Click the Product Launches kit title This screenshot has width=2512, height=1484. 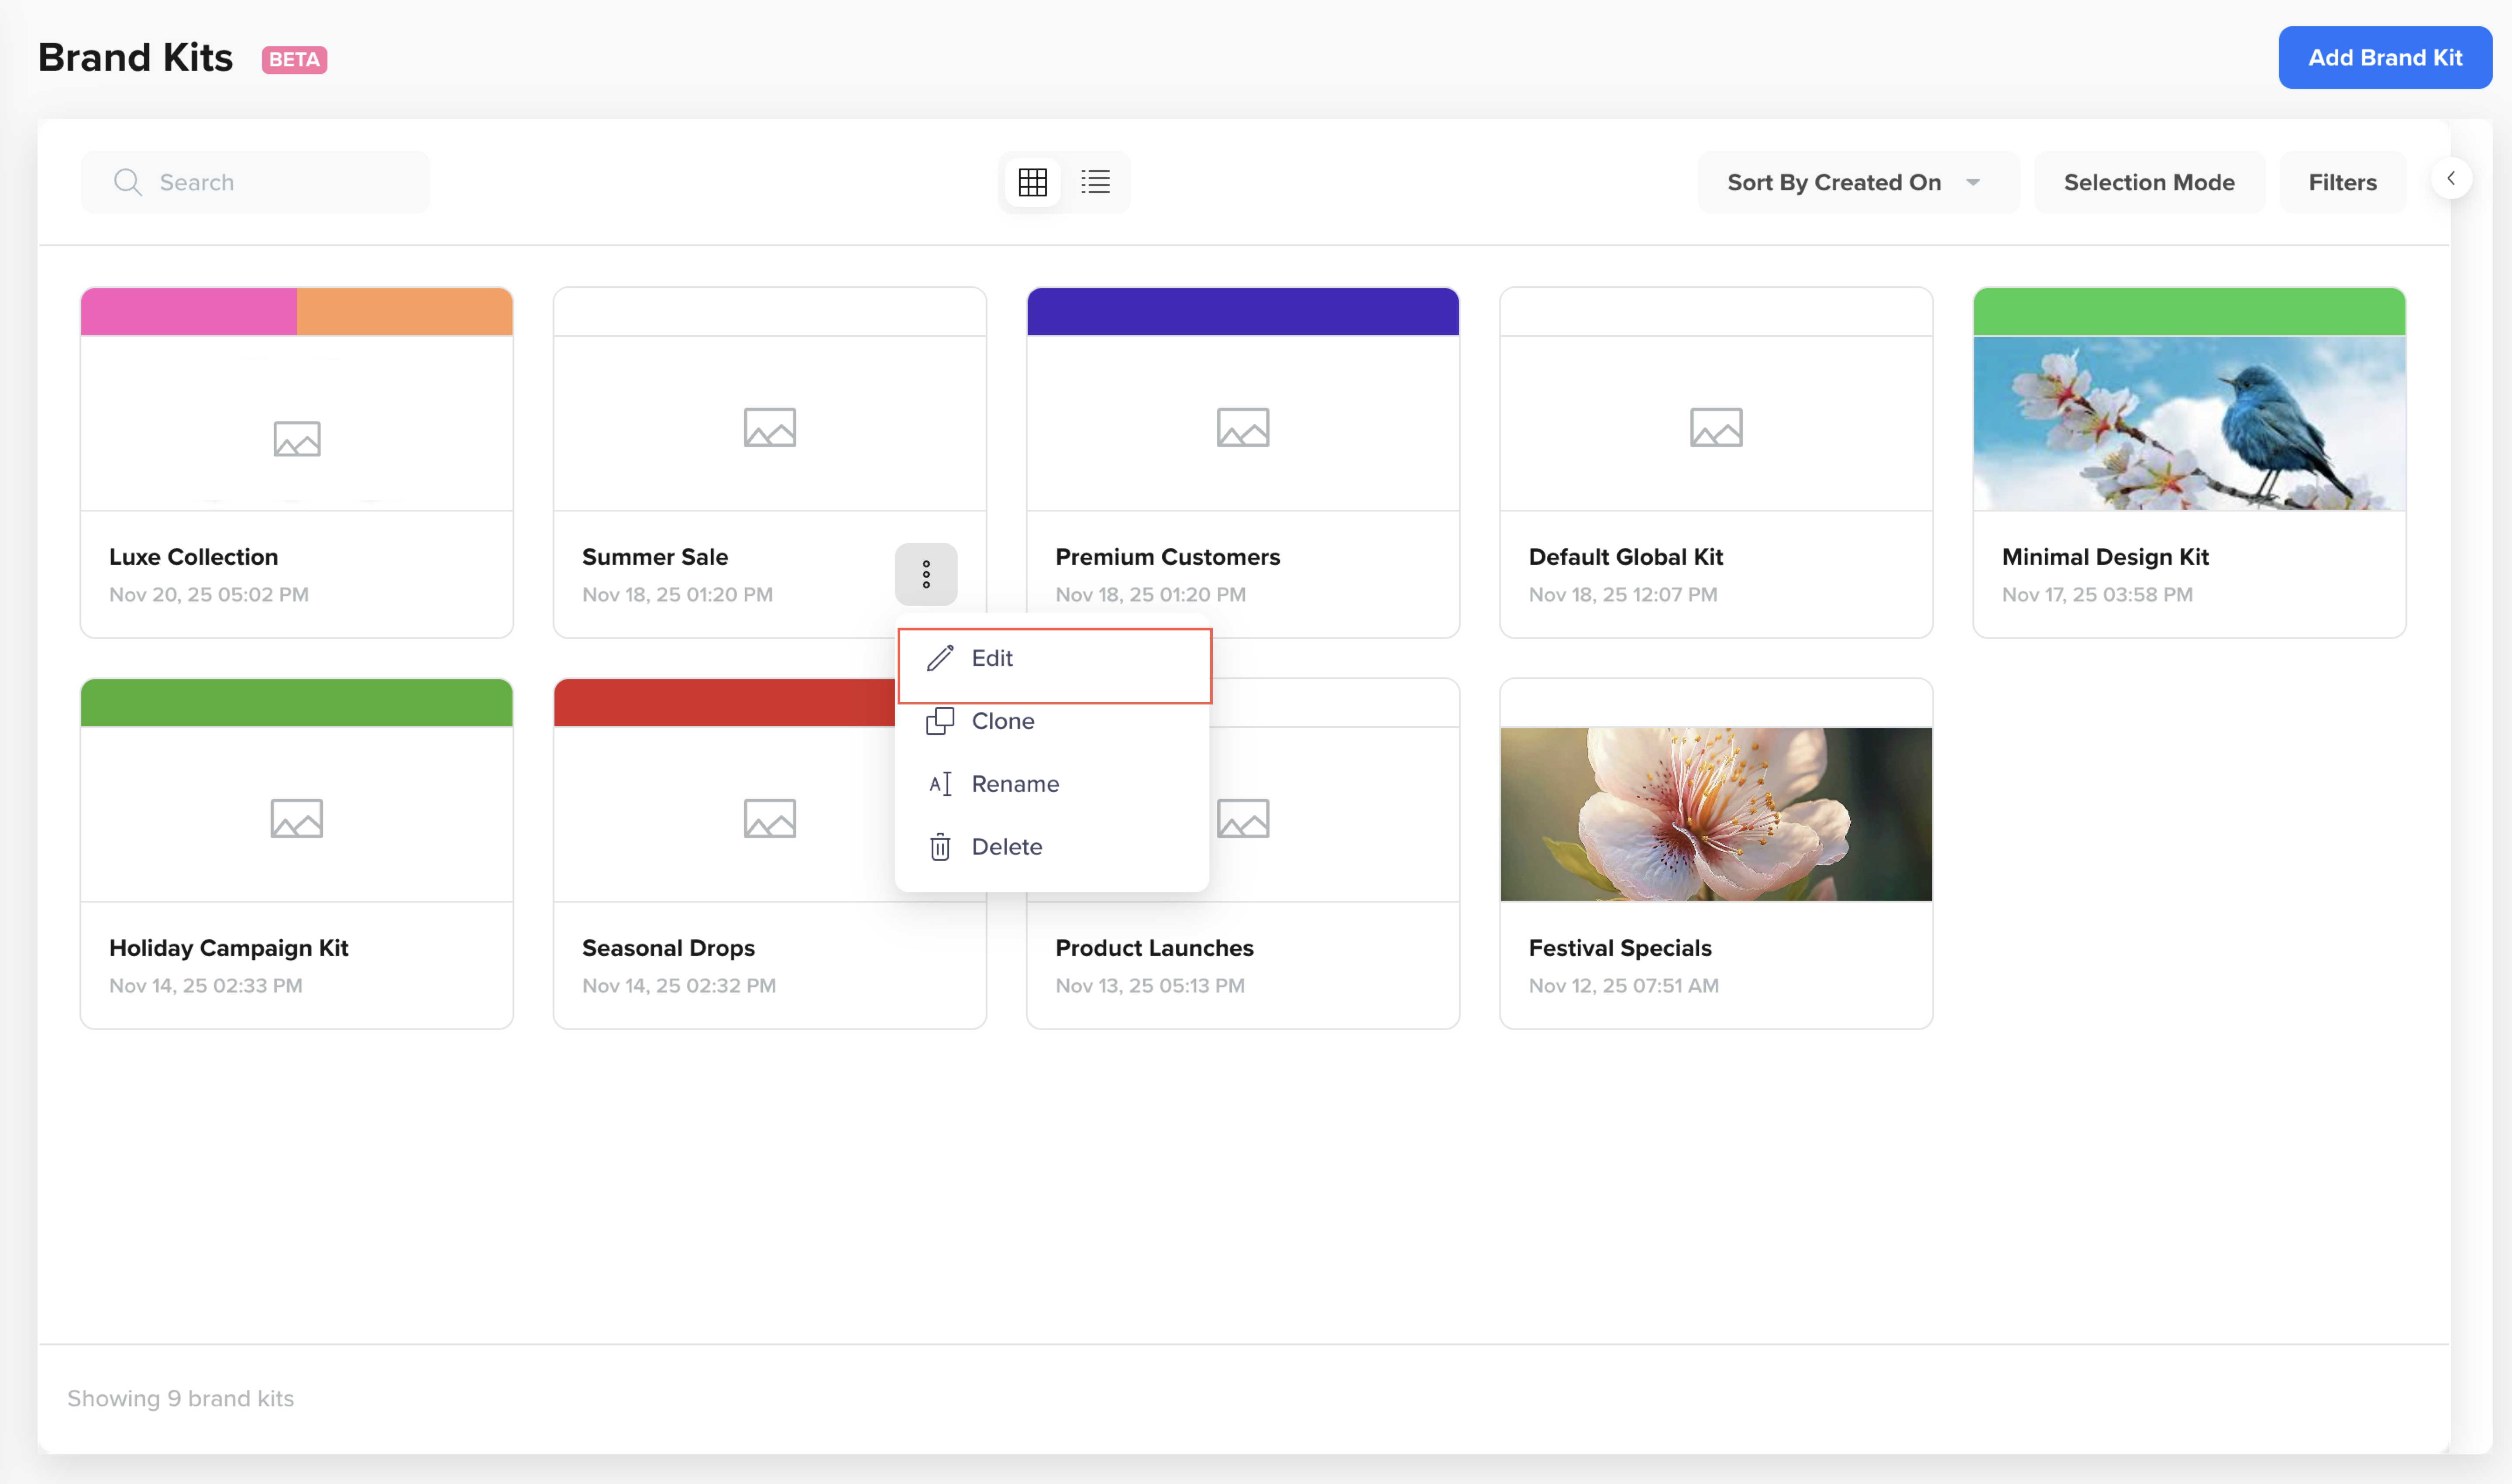click(x=1155, y=948)
